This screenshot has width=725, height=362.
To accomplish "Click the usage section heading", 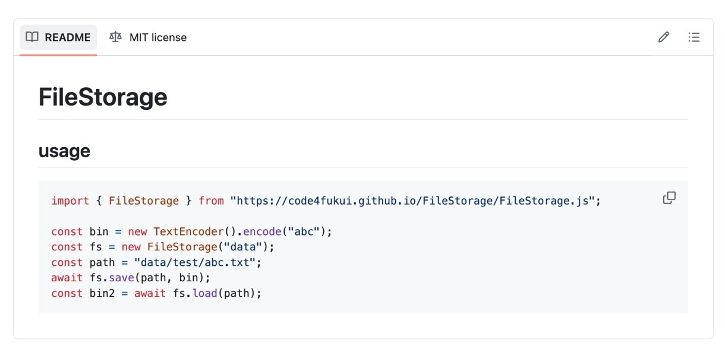I will point(64,151).
